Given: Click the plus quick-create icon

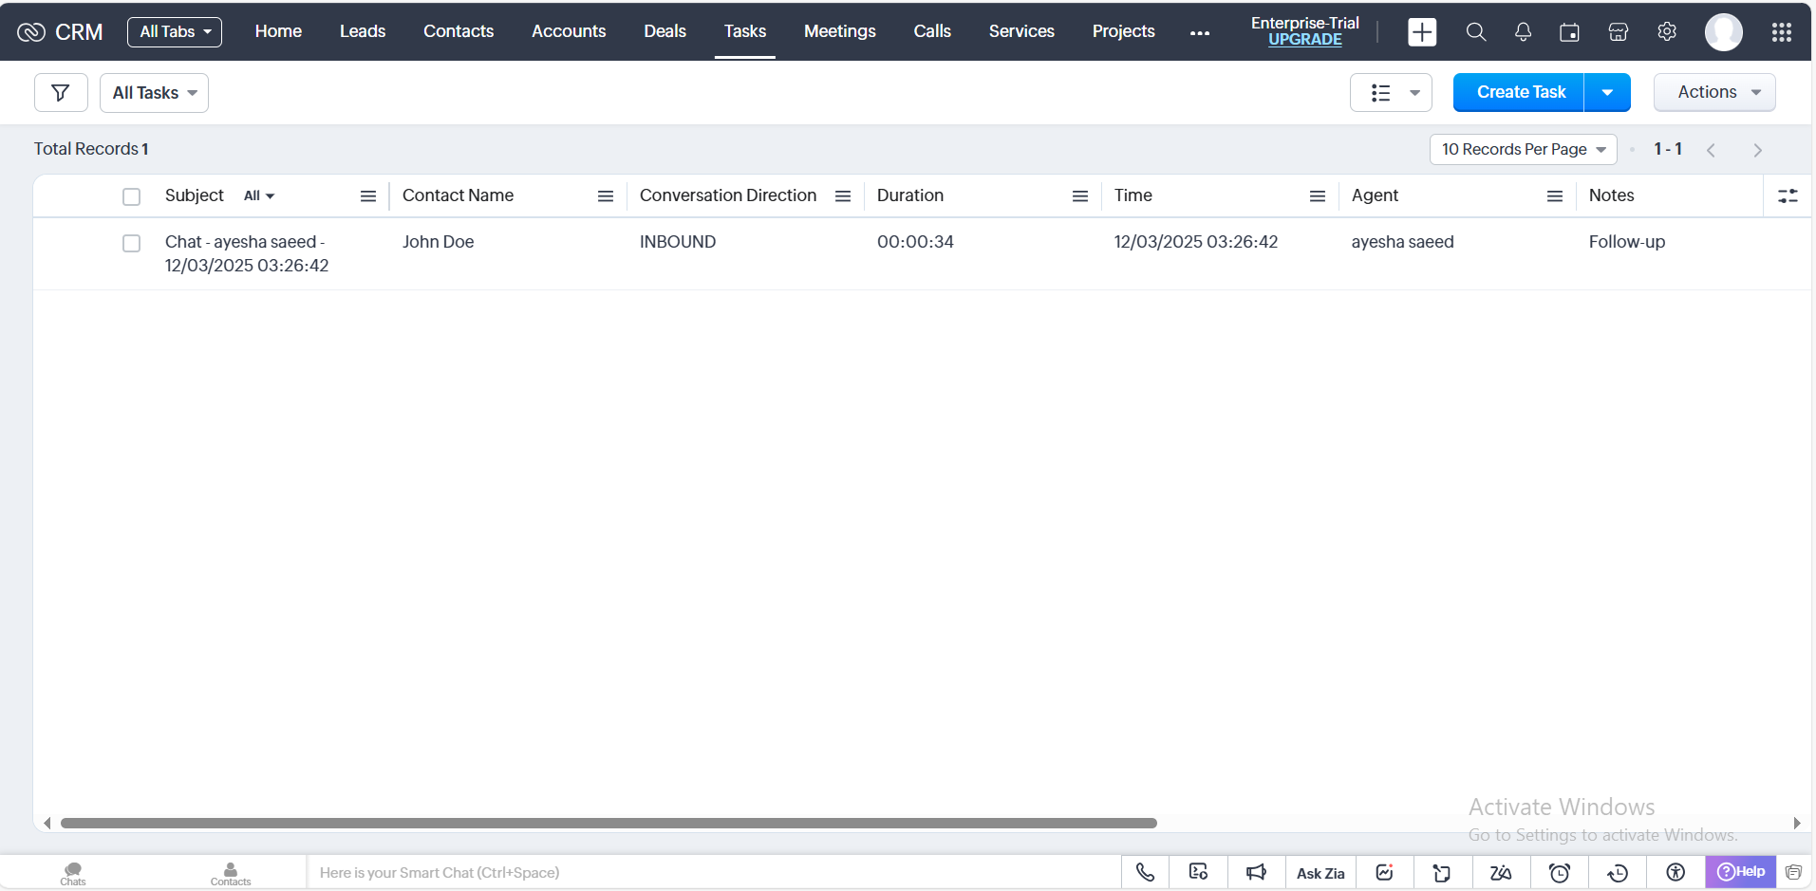Looking at the screenshot, I should coord(1421,32).
